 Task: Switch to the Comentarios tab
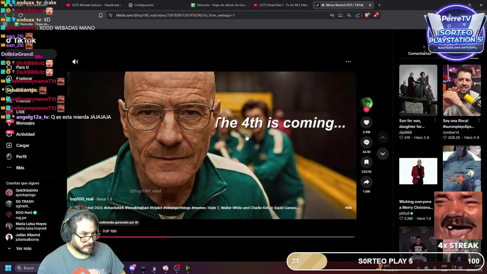click(420, 54)
